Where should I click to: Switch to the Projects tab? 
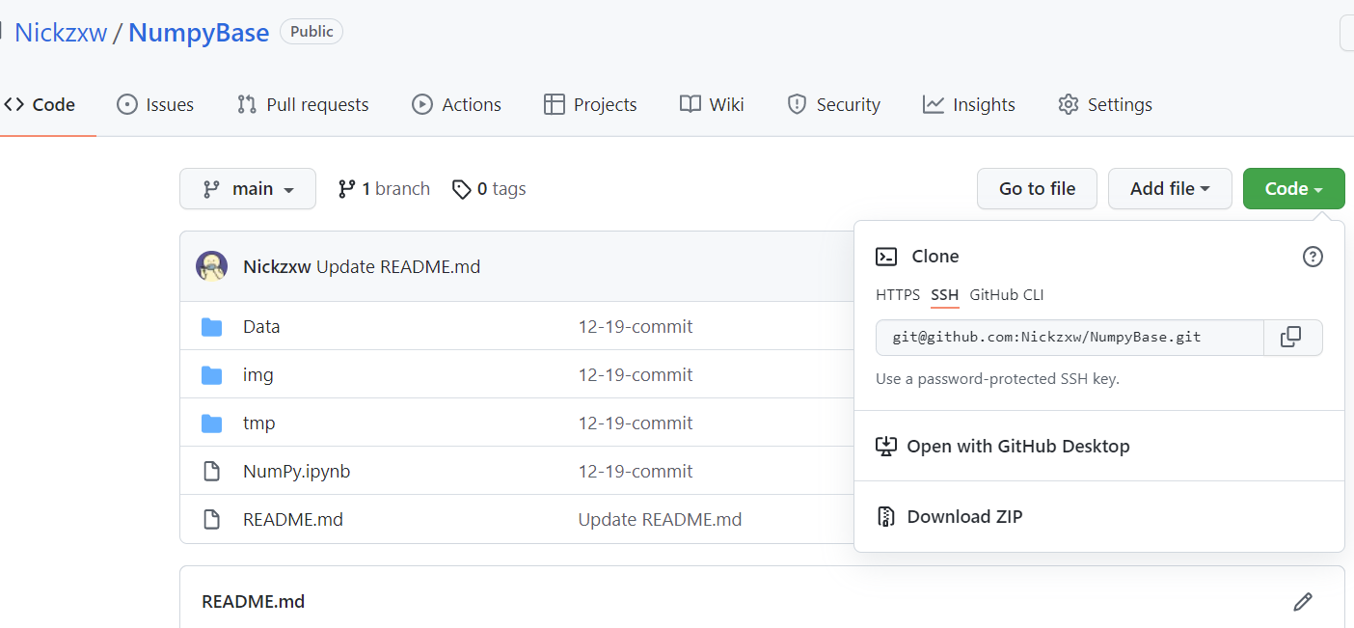590,104
